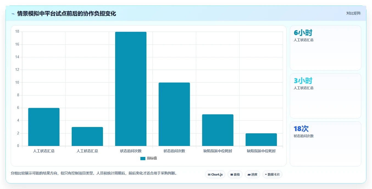
Task: Click the y-axis label 18
Action: (x=17, y=32)
